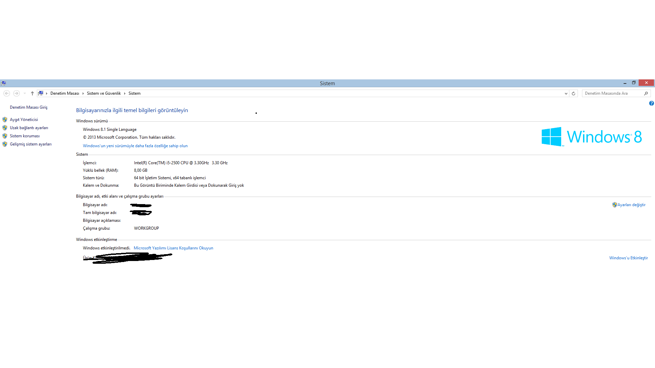The image size is (655, 368).
Task: Click the refresh icon beside the address bar
Action: 573,93
